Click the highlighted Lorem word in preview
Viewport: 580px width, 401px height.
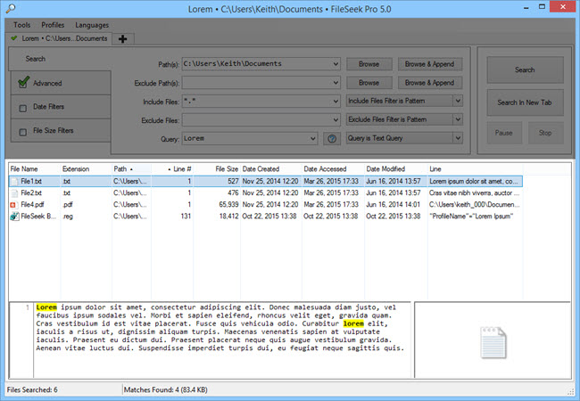46,307
